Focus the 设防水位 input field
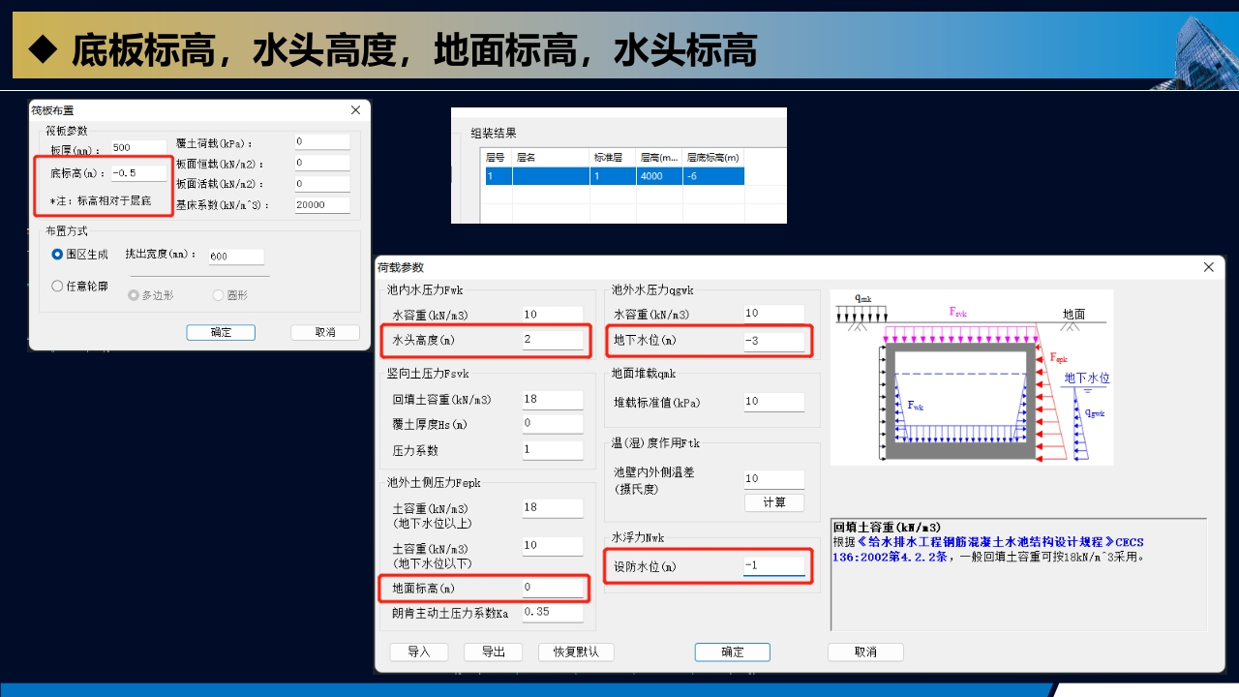Viewport: 1239px width, 697px height. pyautogui.click(x=772, y=565)
